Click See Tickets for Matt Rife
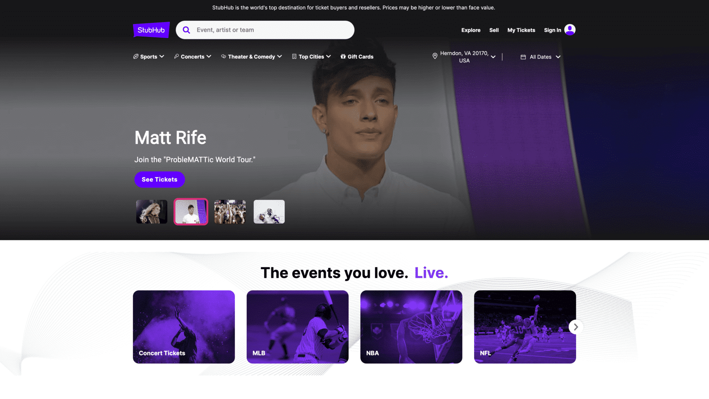Image resolution: width=709 pixels, height=399 pixels. click(160, 180)
